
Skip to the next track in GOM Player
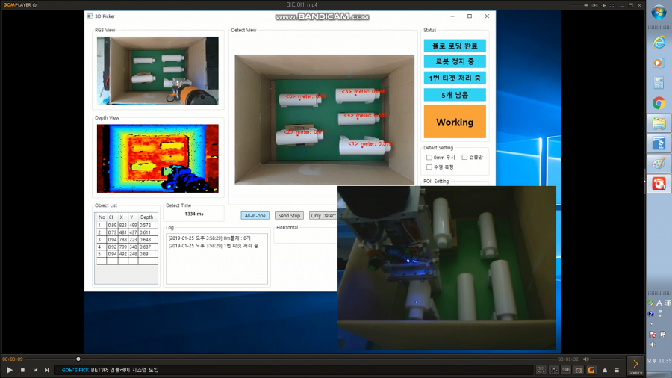coord(47,370)
